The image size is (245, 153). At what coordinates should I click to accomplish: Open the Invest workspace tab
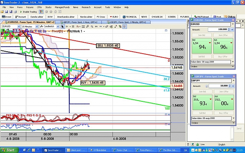7,17
